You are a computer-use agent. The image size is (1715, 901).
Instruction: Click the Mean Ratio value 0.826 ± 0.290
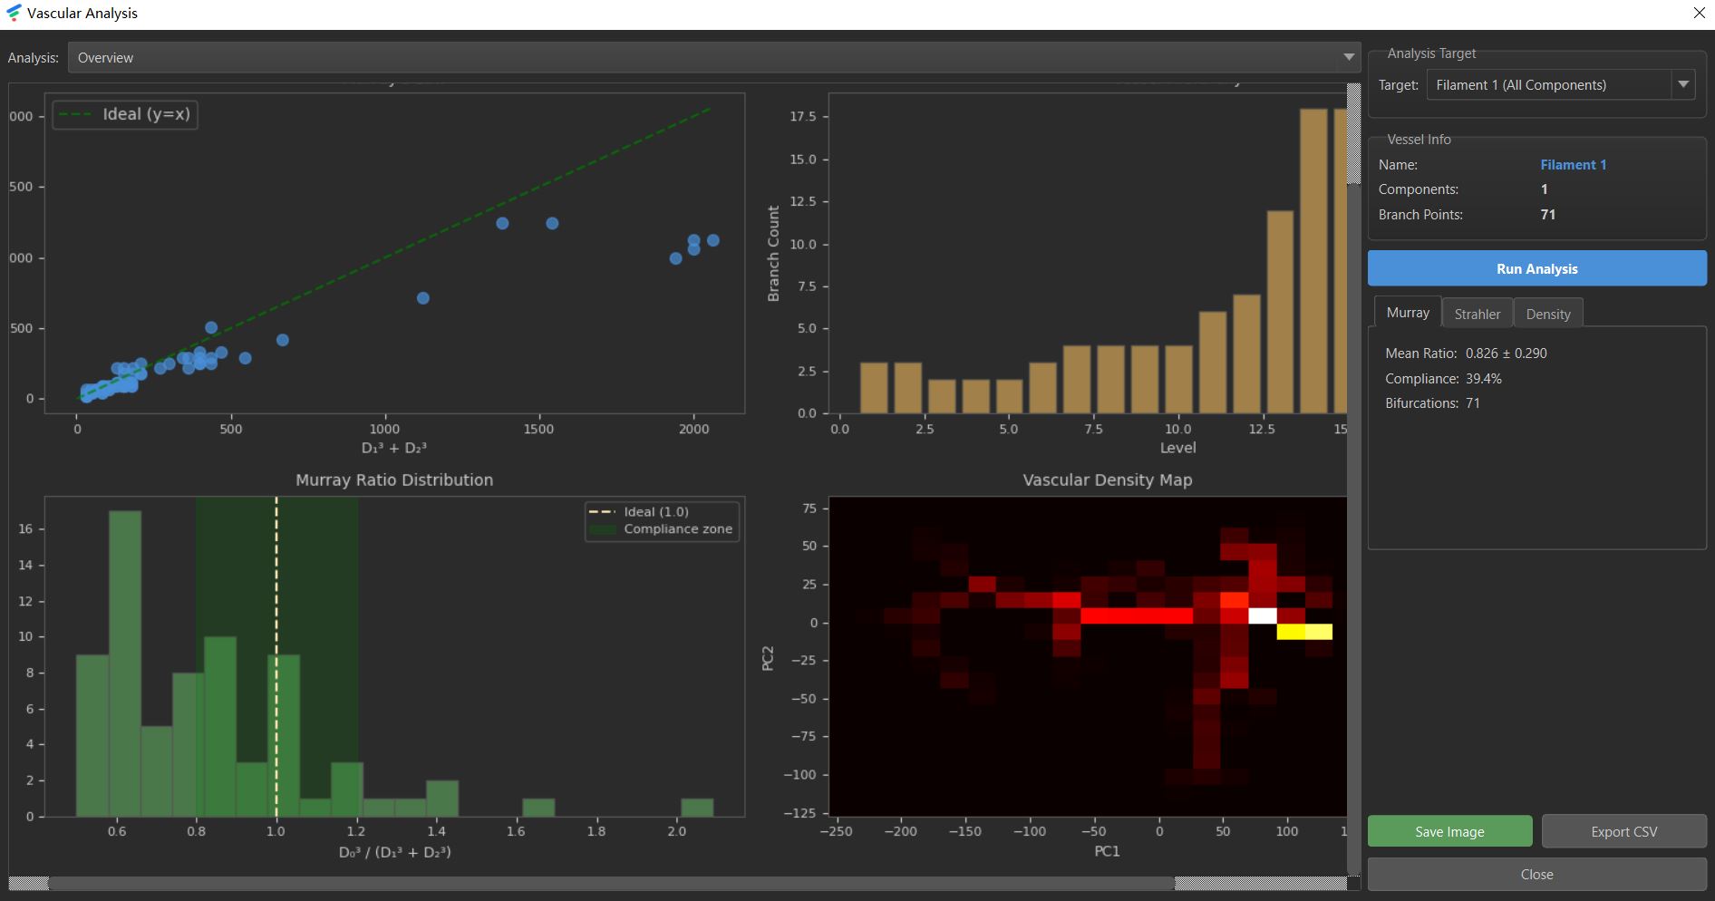pos(1506,354)
